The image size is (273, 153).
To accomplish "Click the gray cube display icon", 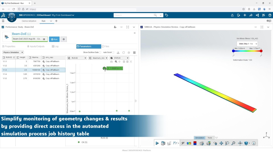I will coord(202,143).
